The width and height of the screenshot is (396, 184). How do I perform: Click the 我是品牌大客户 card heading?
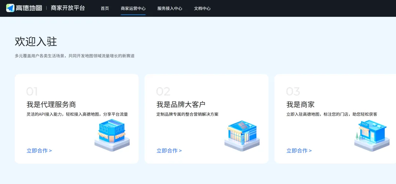[x=181, y=104]
